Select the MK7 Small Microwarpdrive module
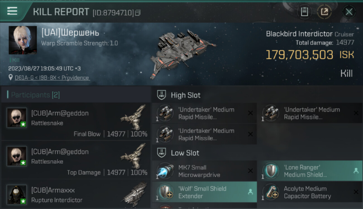Viewport: 363px width, 209px height. pos(204,171)
